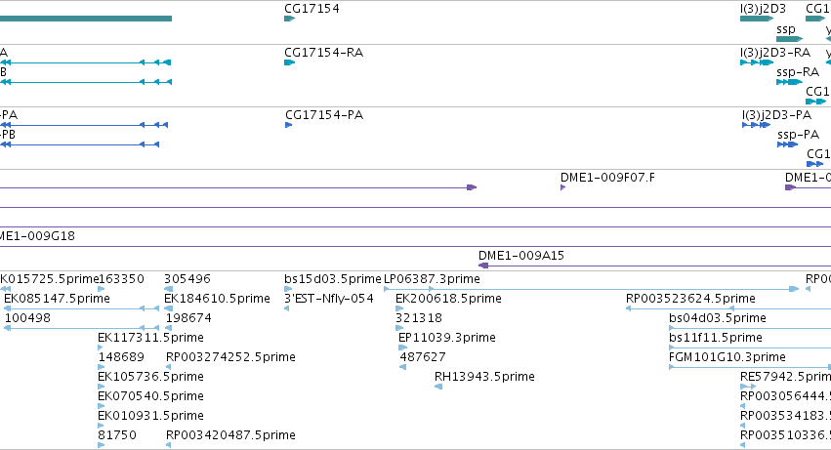Viewport: 831px width, 450px height.
Task: Click the ssp-PA protein label
Action: point(798,135)
